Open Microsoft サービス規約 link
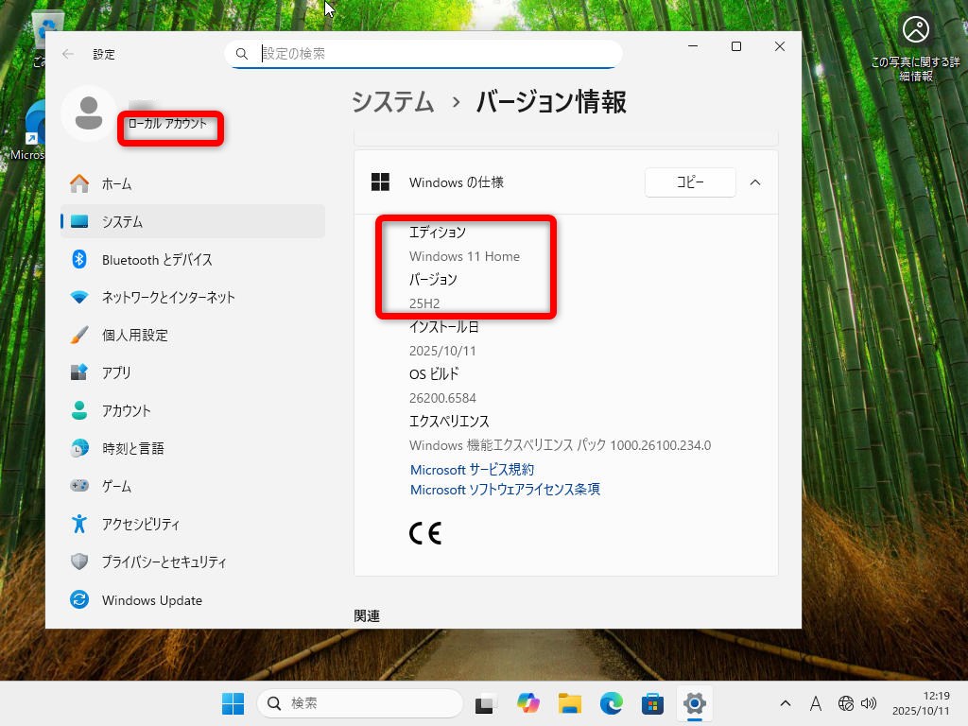 [472, 470]
